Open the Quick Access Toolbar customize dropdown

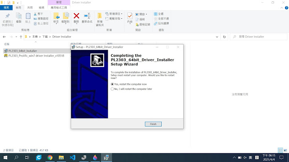pyautogui.click(x=18, y=3)
